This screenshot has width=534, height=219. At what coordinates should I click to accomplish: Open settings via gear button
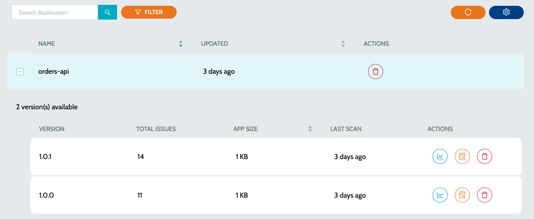pyautogui.click(x=506, y=12)
